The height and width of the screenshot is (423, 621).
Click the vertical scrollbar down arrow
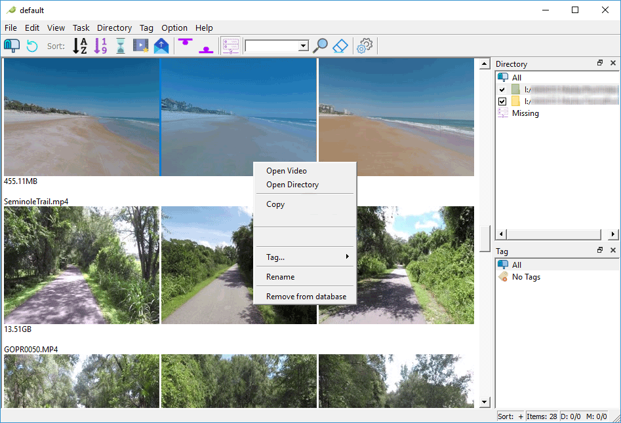[x=485, y=401]
